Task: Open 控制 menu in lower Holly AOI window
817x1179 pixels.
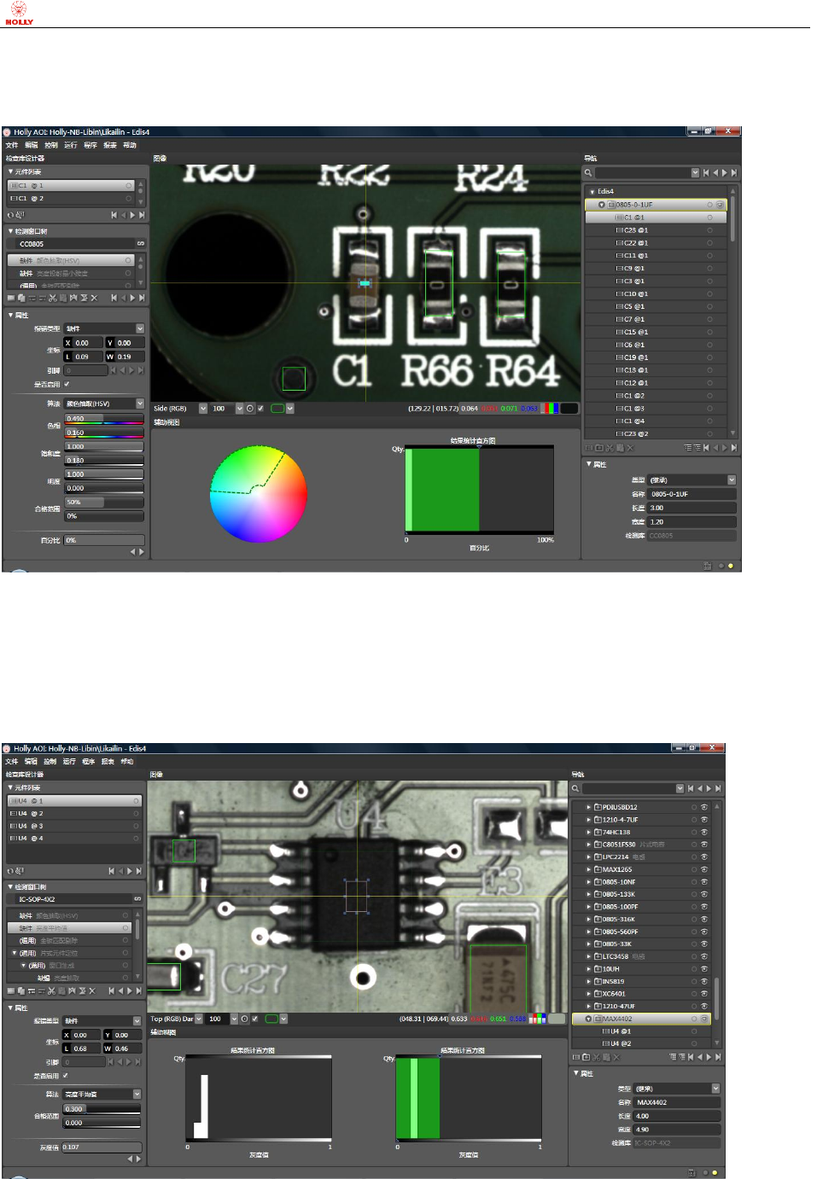Action: pyautogui.click(x=50, y=761)
